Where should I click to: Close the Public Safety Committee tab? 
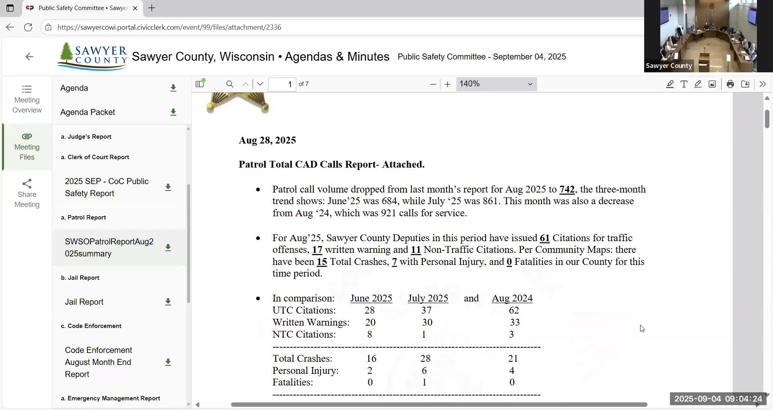pyautogui.click(x=135, y=8)
